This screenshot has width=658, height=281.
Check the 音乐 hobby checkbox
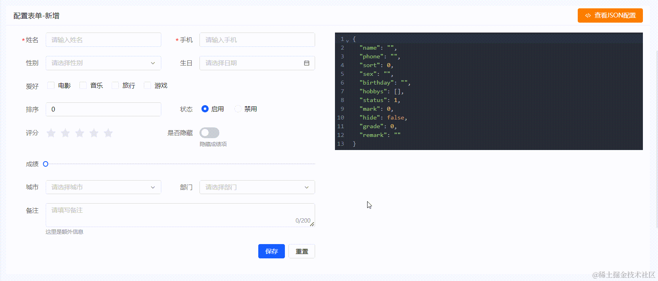point(83,85)
